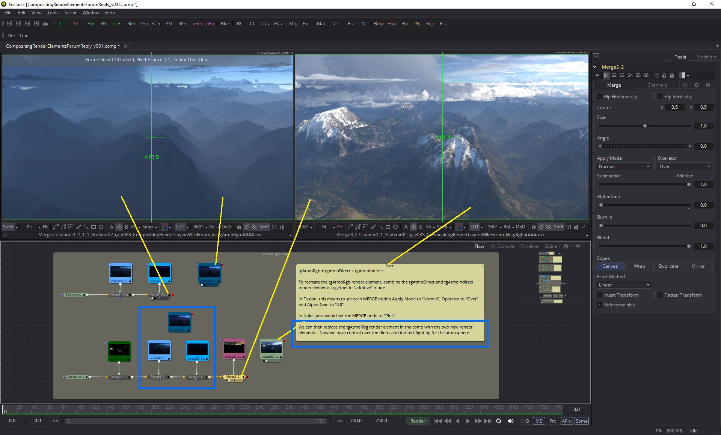Play forward
Screen dimensions: 721x435
click(x=468, y=421)
